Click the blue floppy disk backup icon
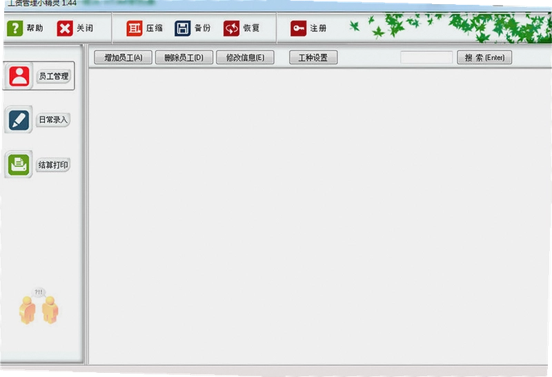Screen dimensions: 552x377 [x=182, y=28]
